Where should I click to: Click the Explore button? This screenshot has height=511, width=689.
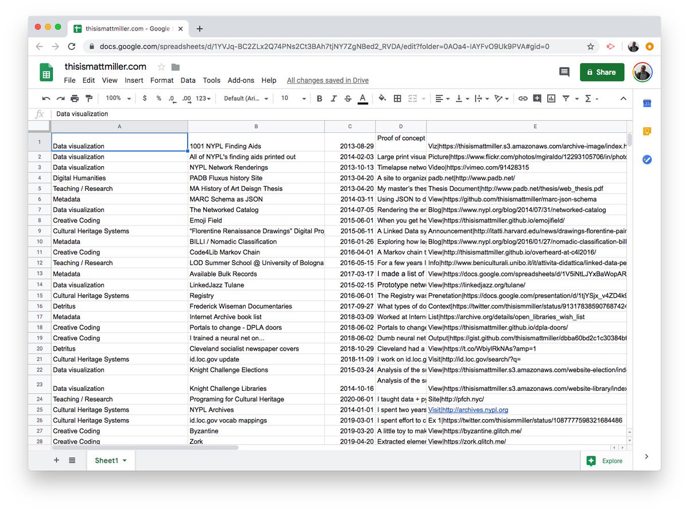point(606,460)
